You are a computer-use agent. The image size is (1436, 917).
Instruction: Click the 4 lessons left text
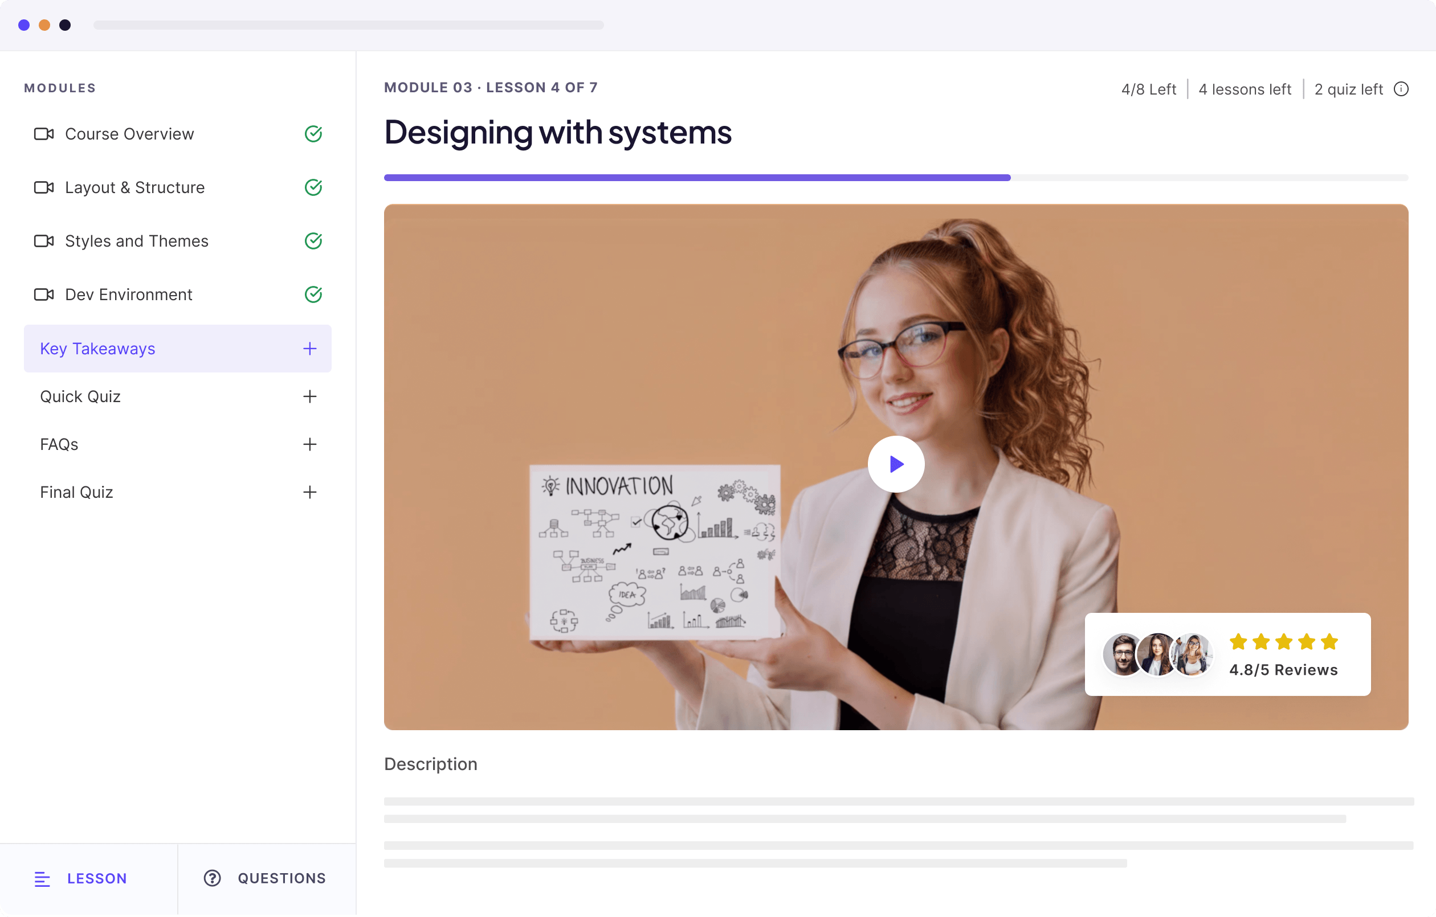click(x=1246, y=89)
